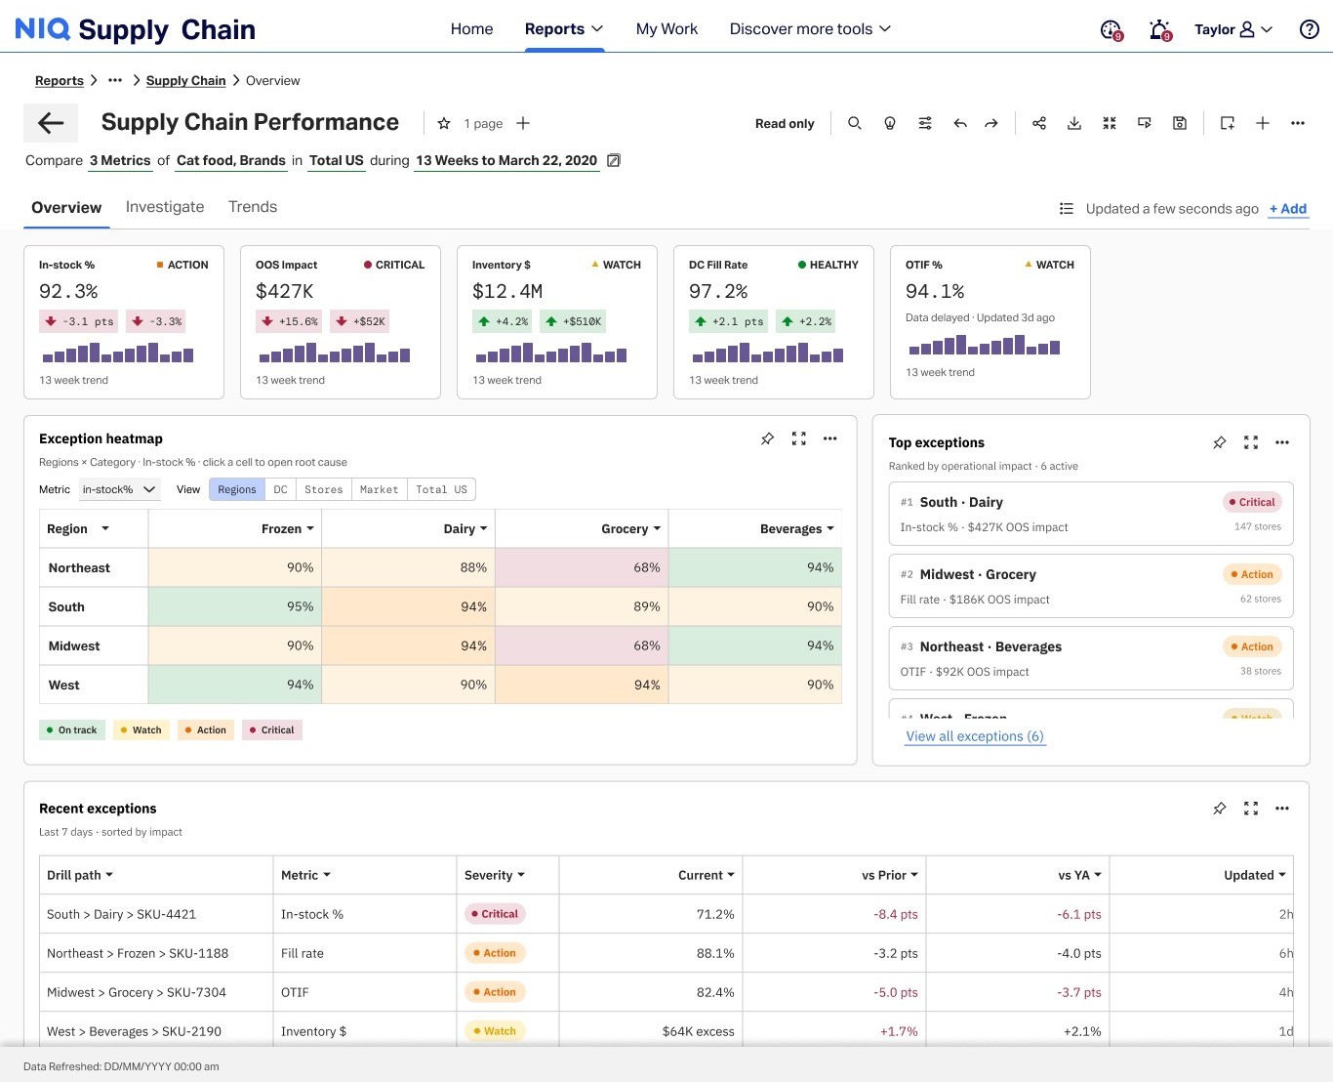Click the Reports breadcrumb link
The image size is (1333, 1082).
60,81
